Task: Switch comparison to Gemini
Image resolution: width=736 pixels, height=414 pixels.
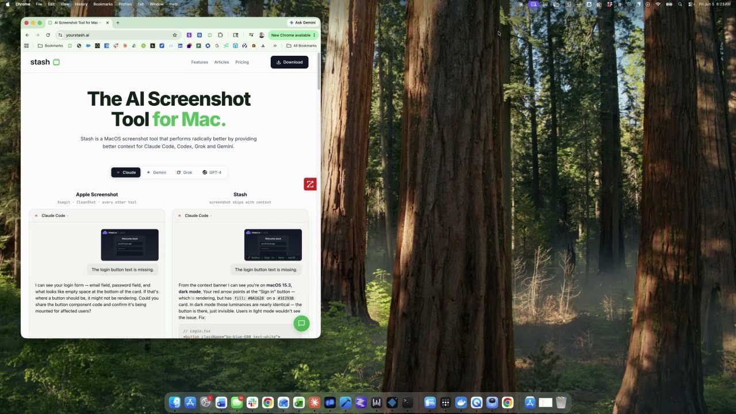Action: point(156,172)
